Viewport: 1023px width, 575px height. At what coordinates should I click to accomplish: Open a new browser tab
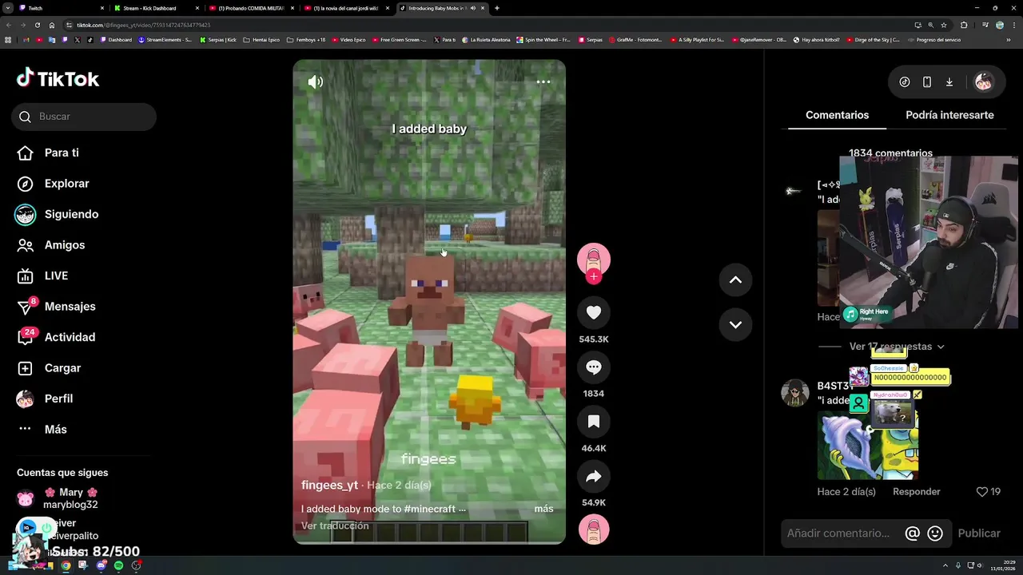click(x=497, y=8)
